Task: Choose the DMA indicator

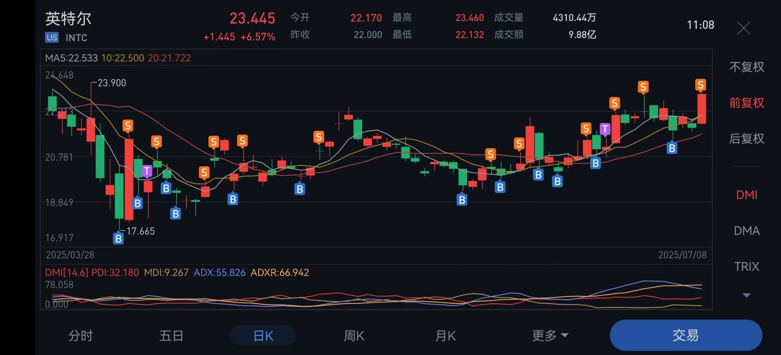Action: tap(746, 231)
